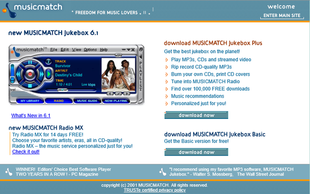Open the View menu in the jukebox
Viewport: 310px width, 194px height.
(x=76, y=50)
